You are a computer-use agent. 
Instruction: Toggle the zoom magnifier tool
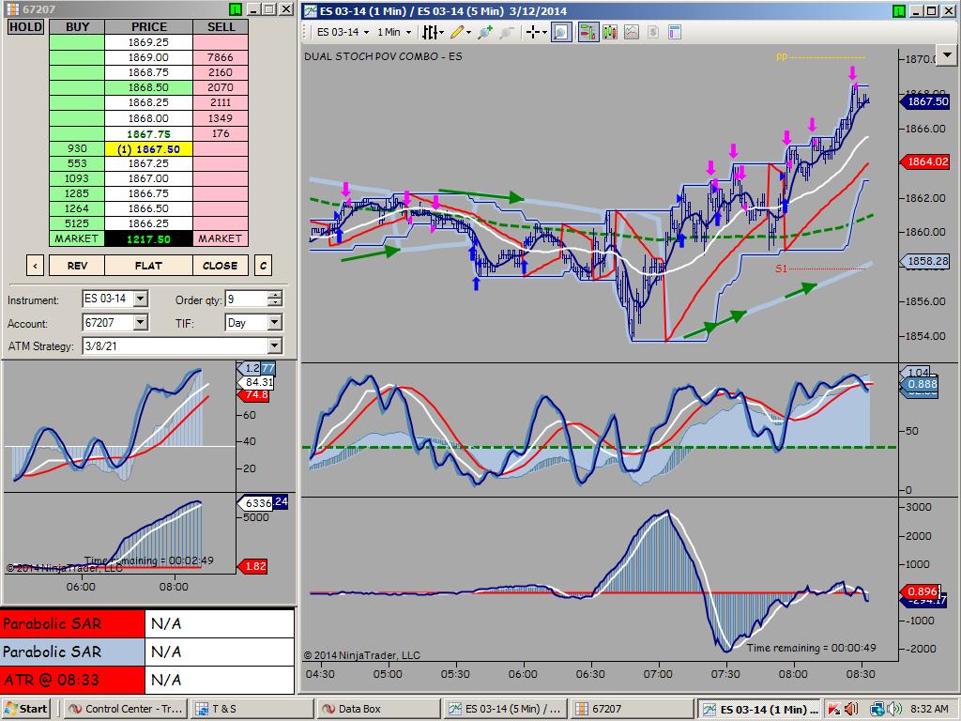coord(561,32)
